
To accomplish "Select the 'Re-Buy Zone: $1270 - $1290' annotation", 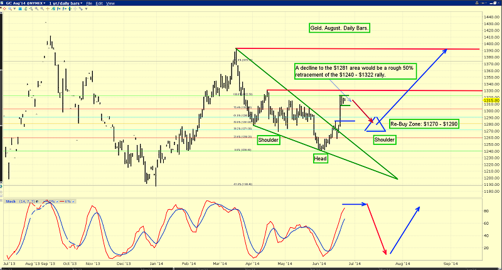I will point(424,124).
